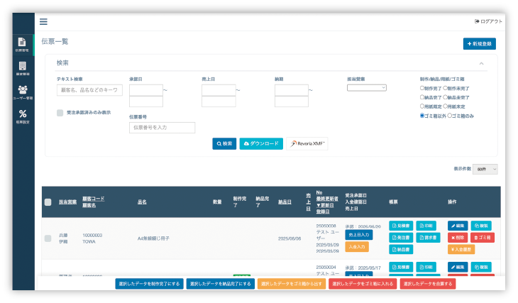Tick the select-all checkbox in table header
Screen dimensions: 518x303
[48, 202]
